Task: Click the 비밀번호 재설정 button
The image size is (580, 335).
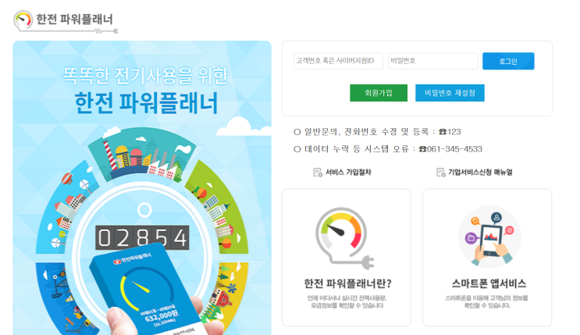Action: 450,93
